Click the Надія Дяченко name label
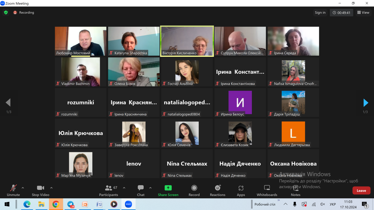The height and width of the screenshot is (210, 374). (x=233, y=175)
